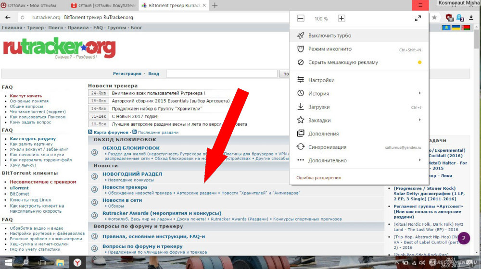Open the Как тут качать FAQ link
481x269 pixels.
click(26, 96)
